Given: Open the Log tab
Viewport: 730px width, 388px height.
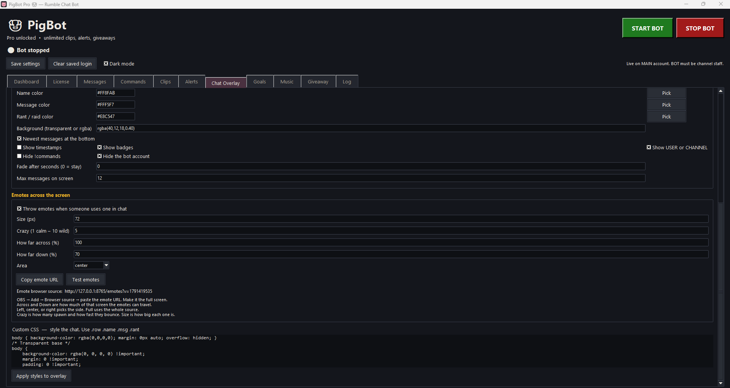Looking at the screenshot, I should (x=347, y=81).
